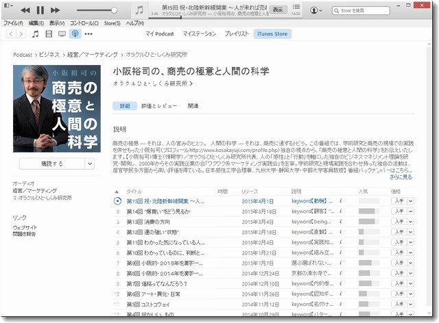Screen dimensions: 439x323
Task: Open the コントロール(C) menu
Action: tap(84, 23)
